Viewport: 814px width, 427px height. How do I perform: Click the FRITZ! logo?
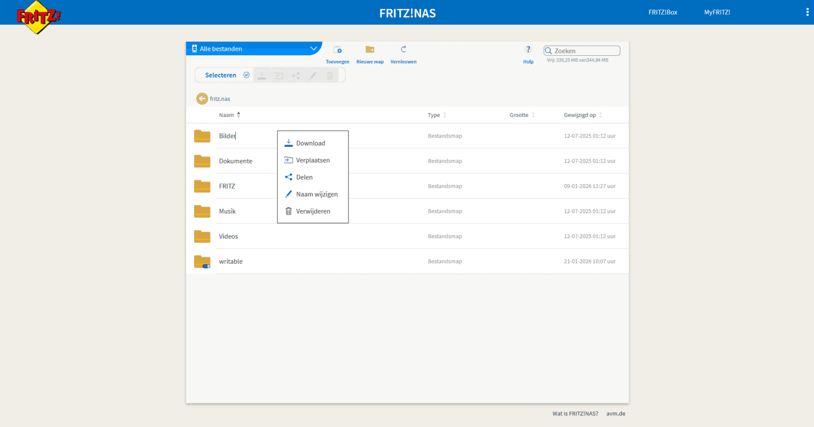tap(38, 18)
